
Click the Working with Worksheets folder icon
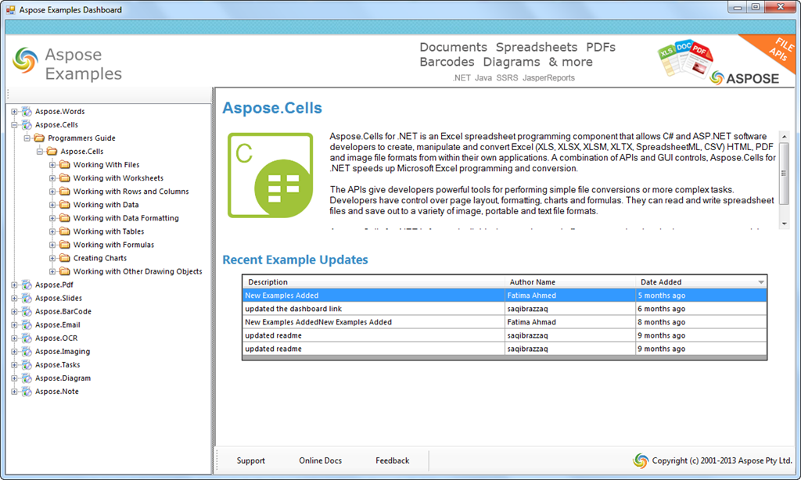[x=64, y=177]
